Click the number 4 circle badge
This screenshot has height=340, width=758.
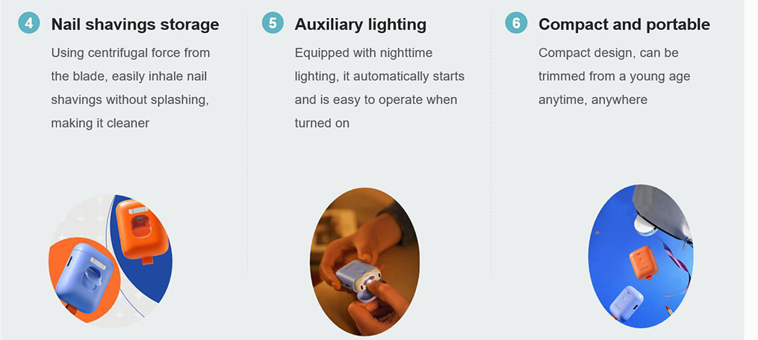pos(28,23)
